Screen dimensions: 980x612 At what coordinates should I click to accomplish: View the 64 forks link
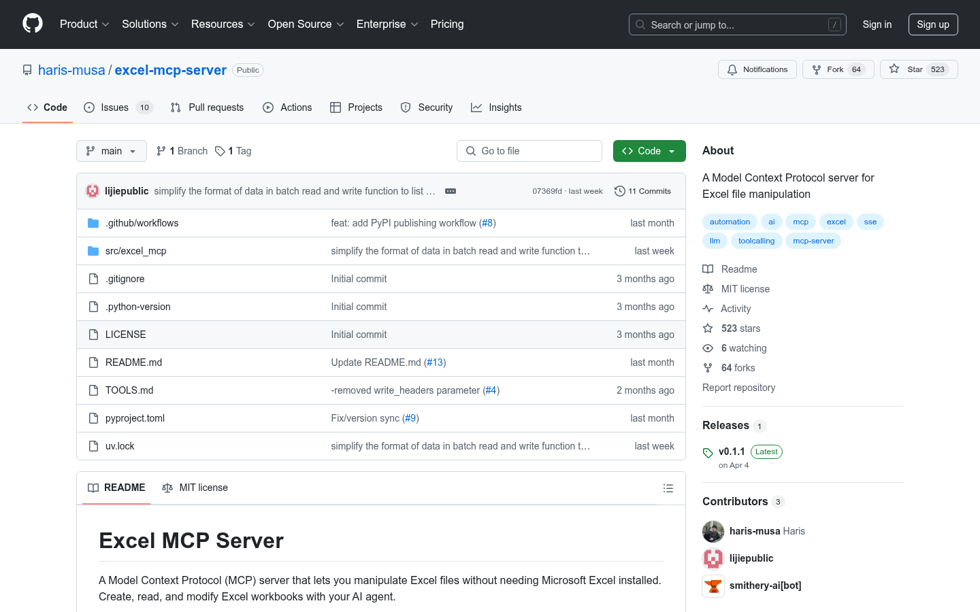click(729, 368)
